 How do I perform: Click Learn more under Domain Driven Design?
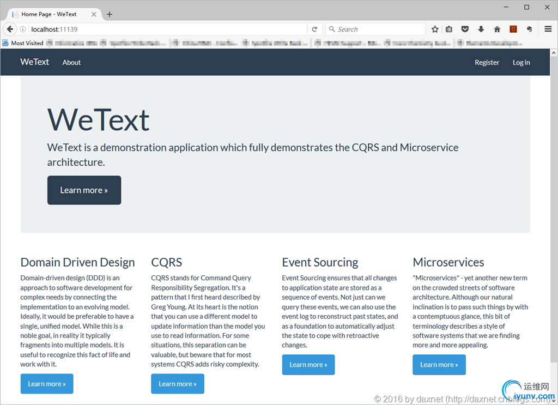click(x=47, y=384)
